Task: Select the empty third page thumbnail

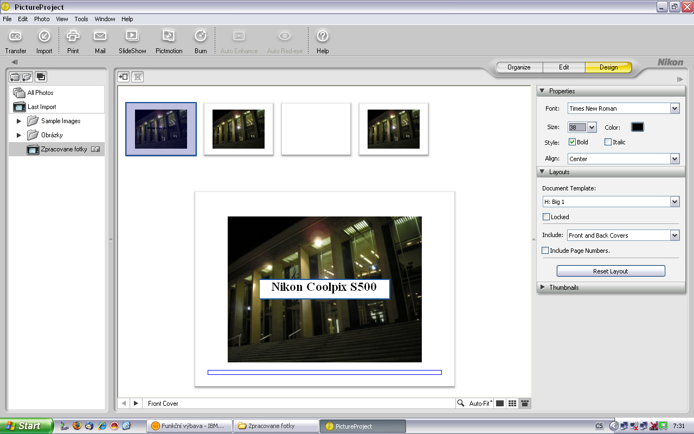Action: coord(316,129)
